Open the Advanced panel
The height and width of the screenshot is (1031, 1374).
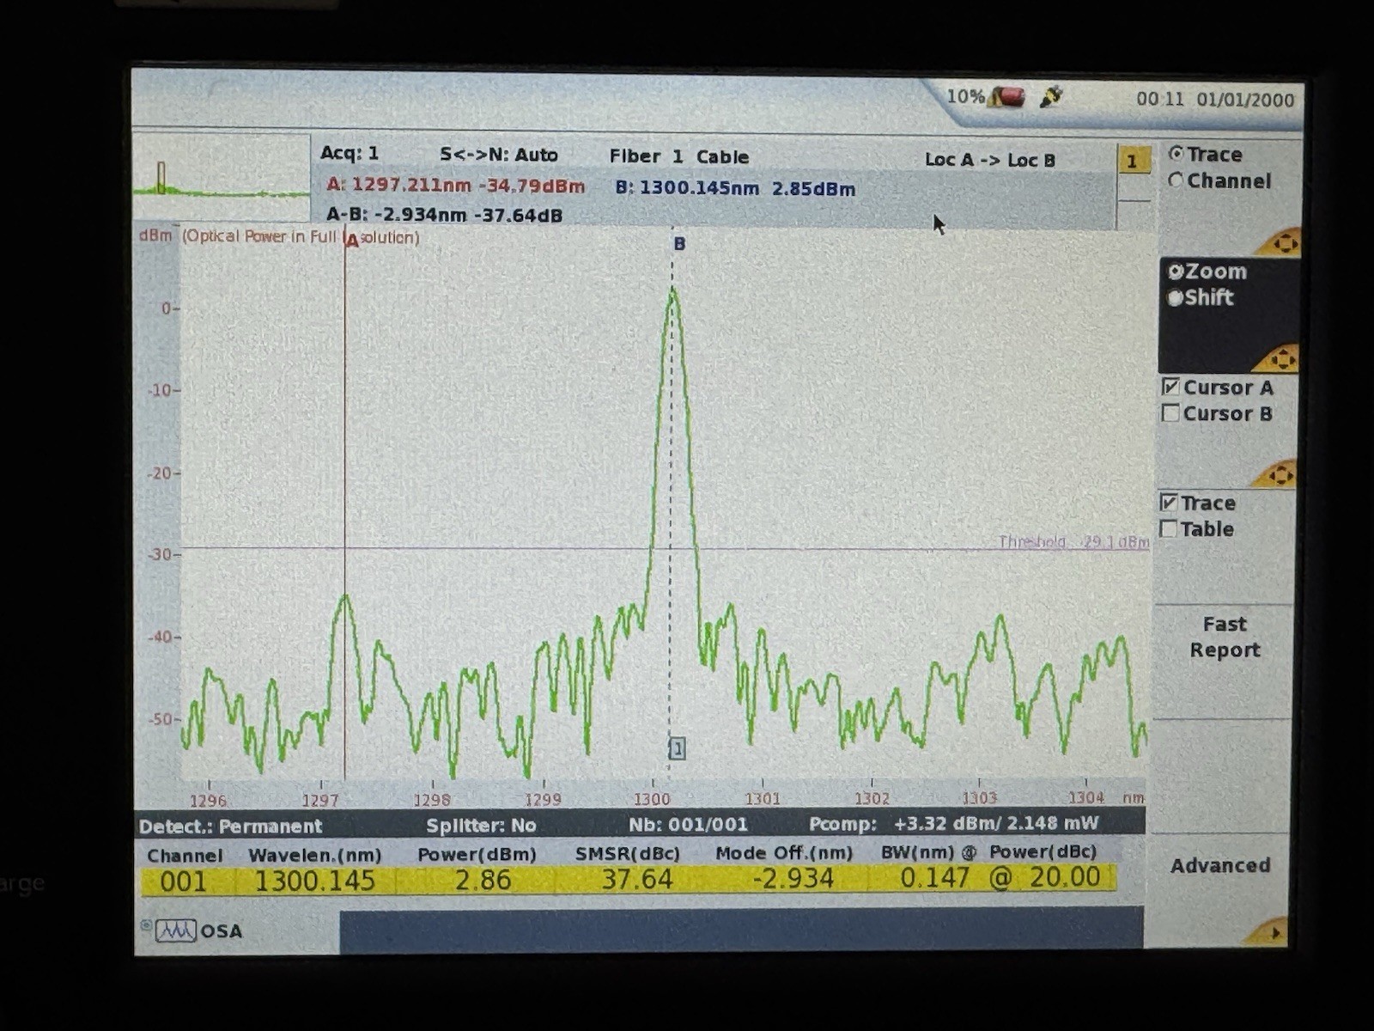tap(1221, 866)
